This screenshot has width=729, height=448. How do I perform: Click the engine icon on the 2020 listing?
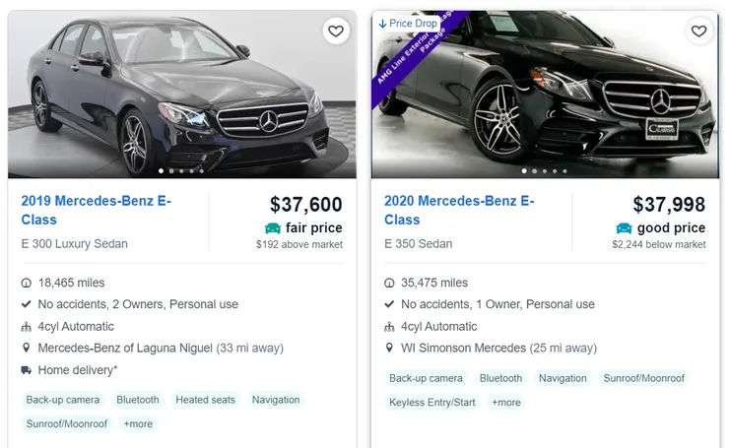click(x=389, y=327)
